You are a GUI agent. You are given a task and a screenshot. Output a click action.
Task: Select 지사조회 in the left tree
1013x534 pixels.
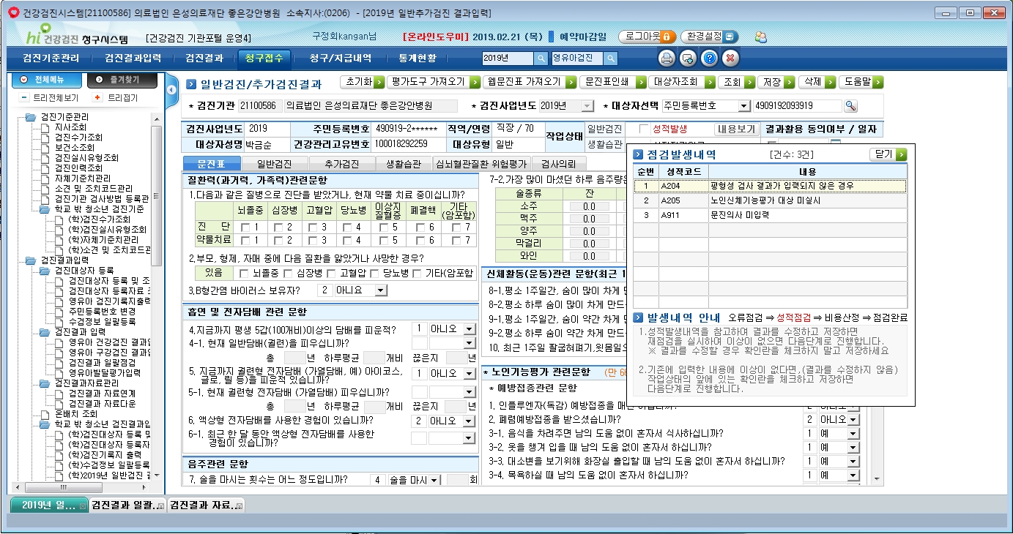tap(70, 127)
